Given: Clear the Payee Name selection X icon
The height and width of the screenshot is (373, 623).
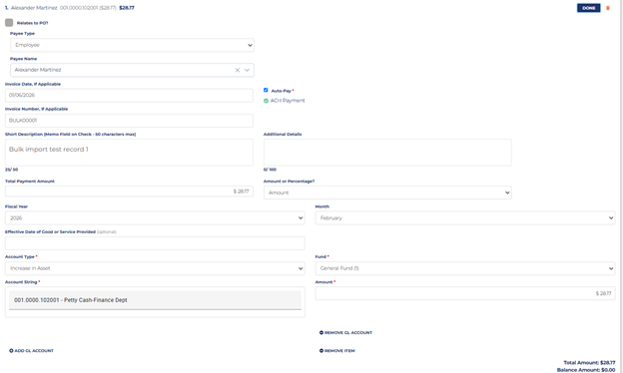Looking at the screenshot, I should pos(238,70).
